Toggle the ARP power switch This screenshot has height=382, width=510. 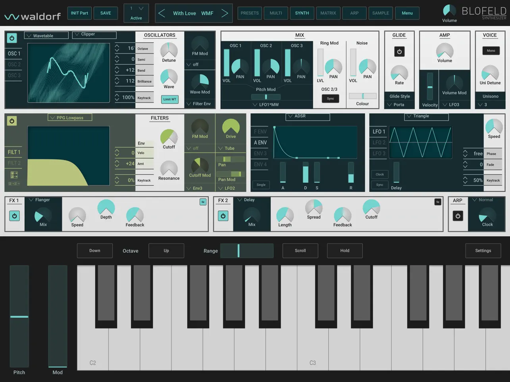(x=458, y=216)
